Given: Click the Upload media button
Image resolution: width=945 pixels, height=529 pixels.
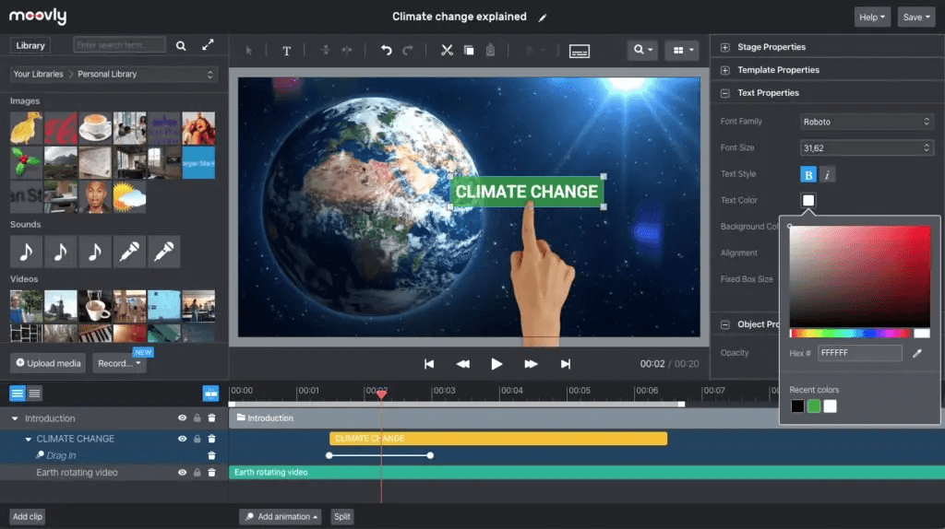Looking at the screenshot, I should click(49, 363).
